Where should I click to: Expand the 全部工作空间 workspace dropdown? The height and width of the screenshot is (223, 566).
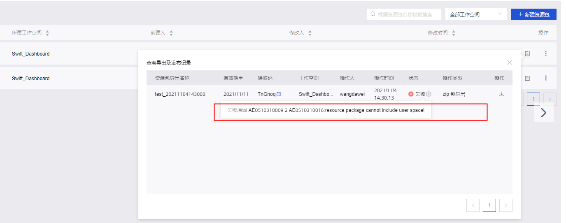476,14
